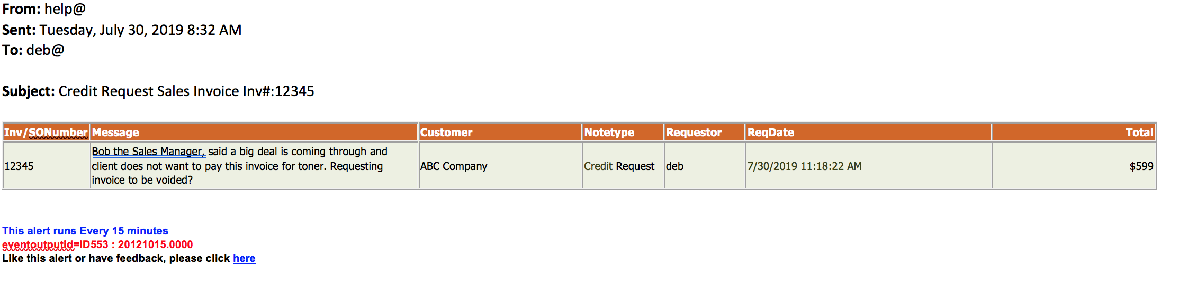Click the Credit Request notetype cell

pos(623,166)
